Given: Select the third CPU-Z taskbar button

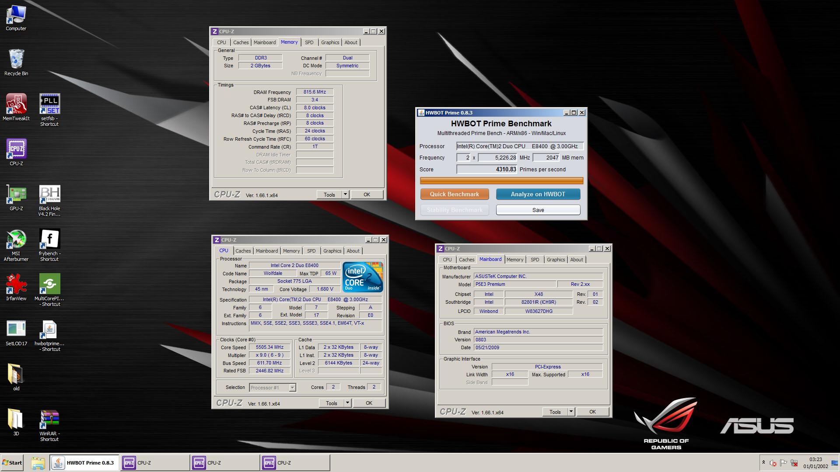Looking at the screenshot, I should coord(295,463).
